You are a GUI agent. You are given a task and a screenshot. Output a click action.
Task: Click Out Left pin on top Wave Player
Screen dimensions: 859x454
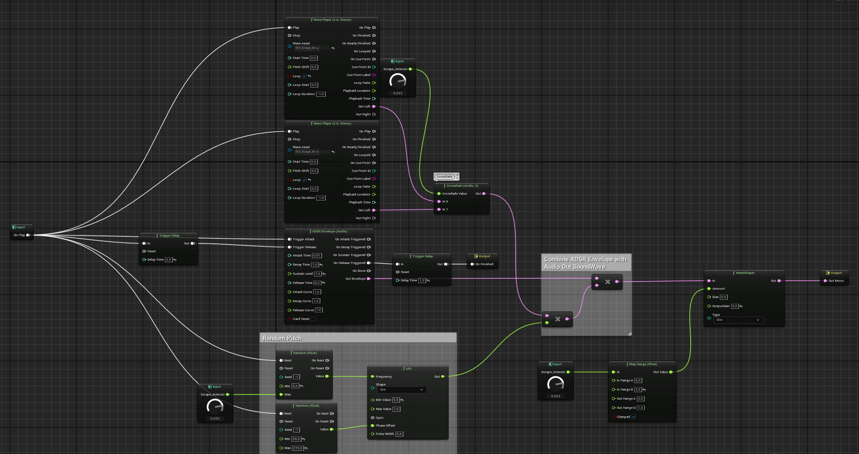click(x=374, y=106)
